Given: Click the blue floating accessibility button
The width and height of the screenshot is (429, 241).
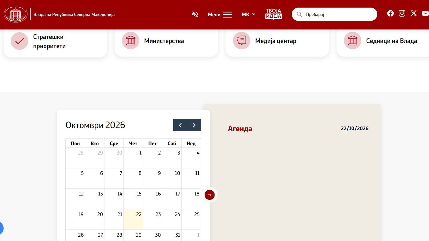Looking at the screenshot, I should click(x=1, y=228).
